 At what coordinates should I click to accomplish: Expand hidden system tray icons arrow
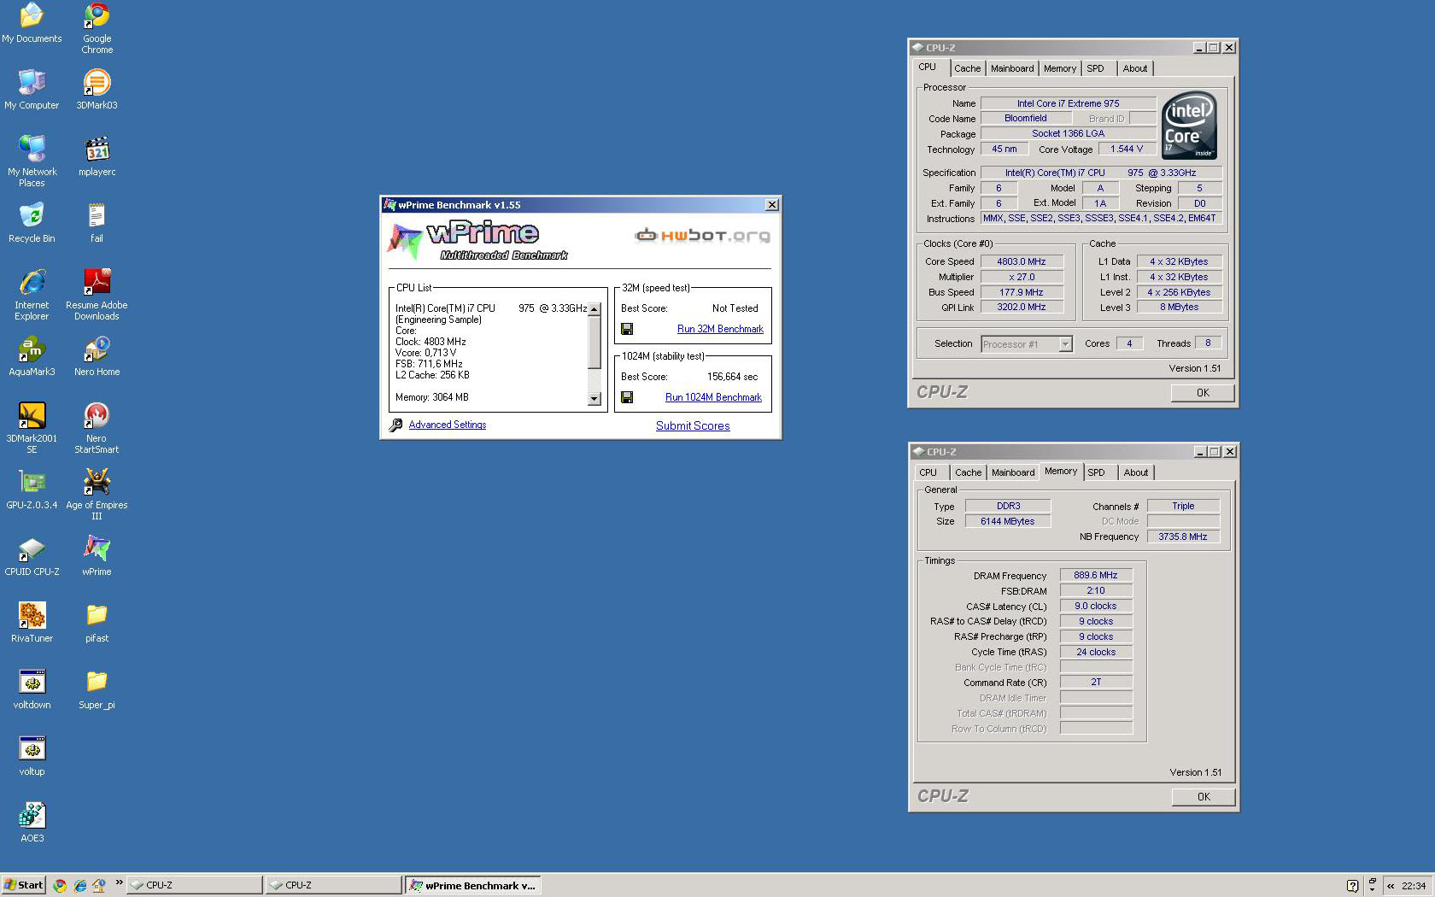tap(1391, 886)
